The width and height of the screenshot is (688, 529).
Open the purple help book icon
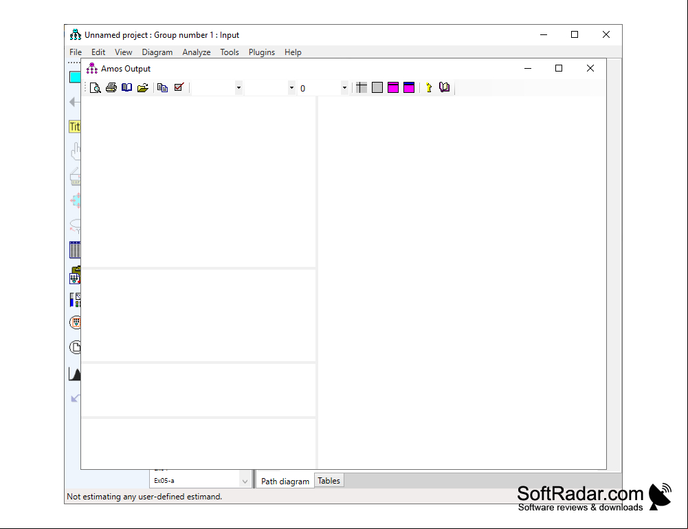[x=445, y=88]
